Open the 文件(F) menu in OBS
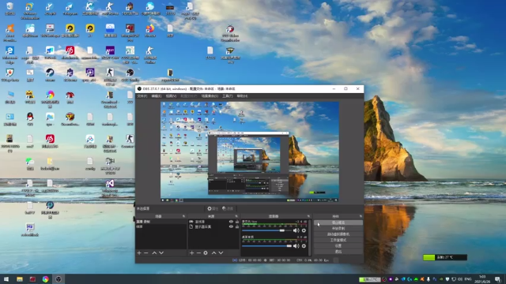 [142, 96]
